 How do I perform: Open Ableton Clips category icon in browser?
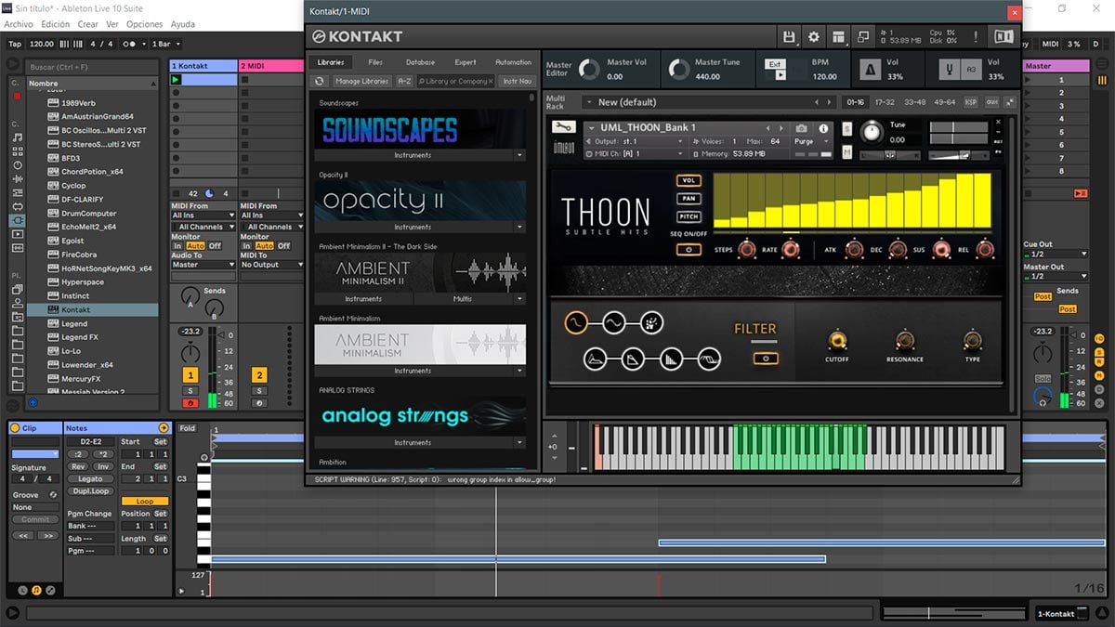[18, 234]
